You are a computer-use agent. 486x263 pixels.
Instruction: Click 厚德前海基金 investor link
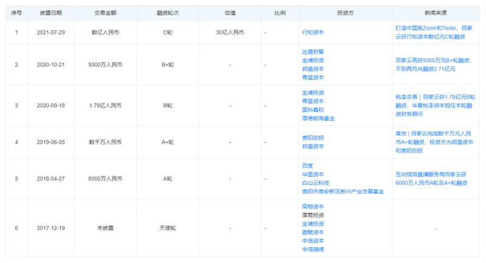point(318,118)
